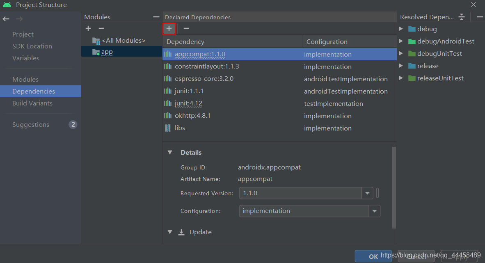The height and width of the screenshot is (263, 485).
Task: Expand the release node
Action: point(401,66)
